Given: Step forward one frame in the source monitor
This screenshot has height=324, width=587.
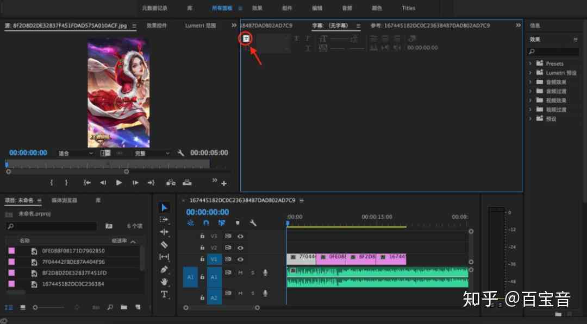Looking at the screenshot, I should coord(135,183).
